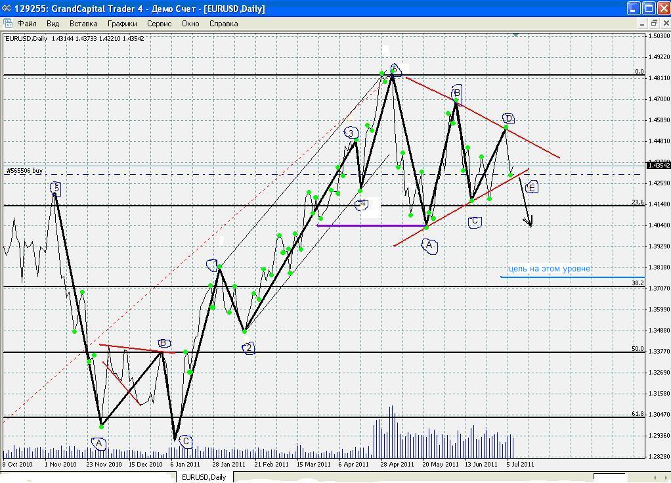
Task: Click the 1.33770 price scale label
Action: tap(659, 351)
